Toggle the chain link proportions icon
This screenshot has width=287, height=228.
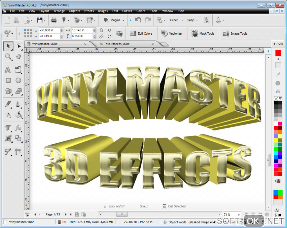pyautogui.click(x=101, y=36)
